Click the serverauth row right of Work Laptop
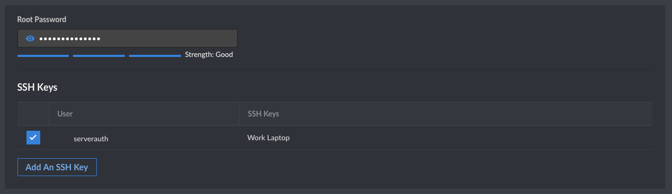672x194 pixels. point(471,138)
